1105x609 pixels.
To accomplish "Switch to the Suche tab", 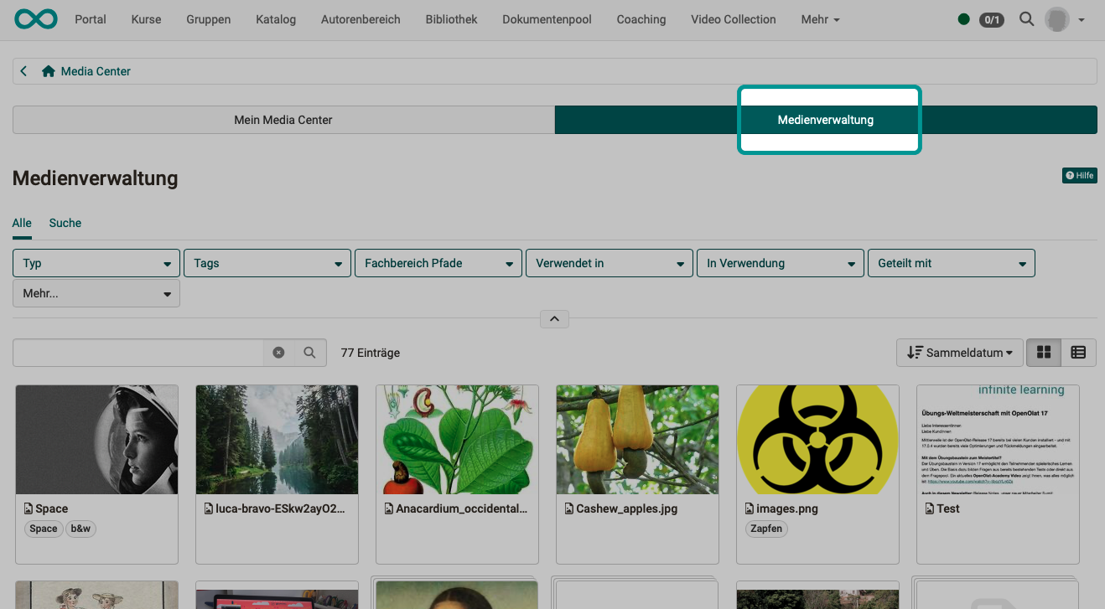I will 65,223.
